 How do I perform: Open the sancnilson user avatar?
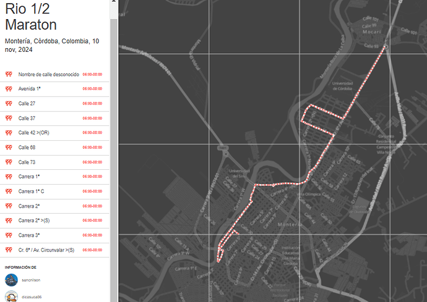(11, 280)
